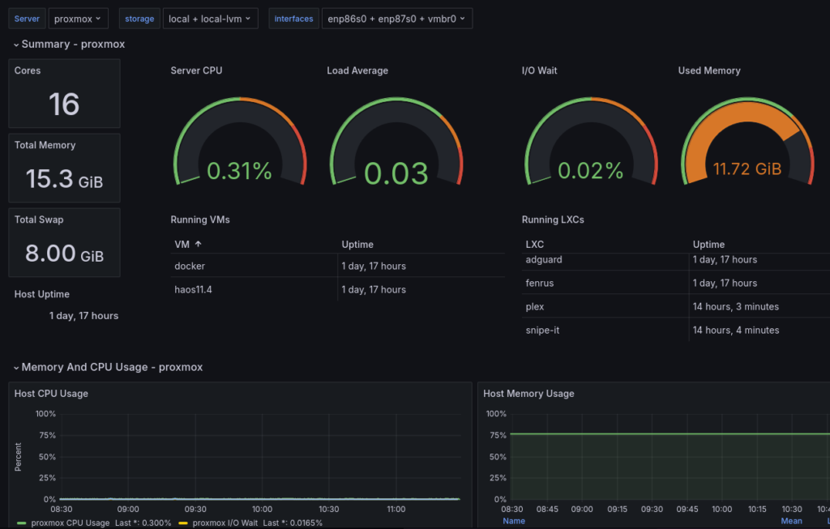The height and width of the screenshot is (529, 830).
Task: Click the storage variable label
Action: coord(139,18)
